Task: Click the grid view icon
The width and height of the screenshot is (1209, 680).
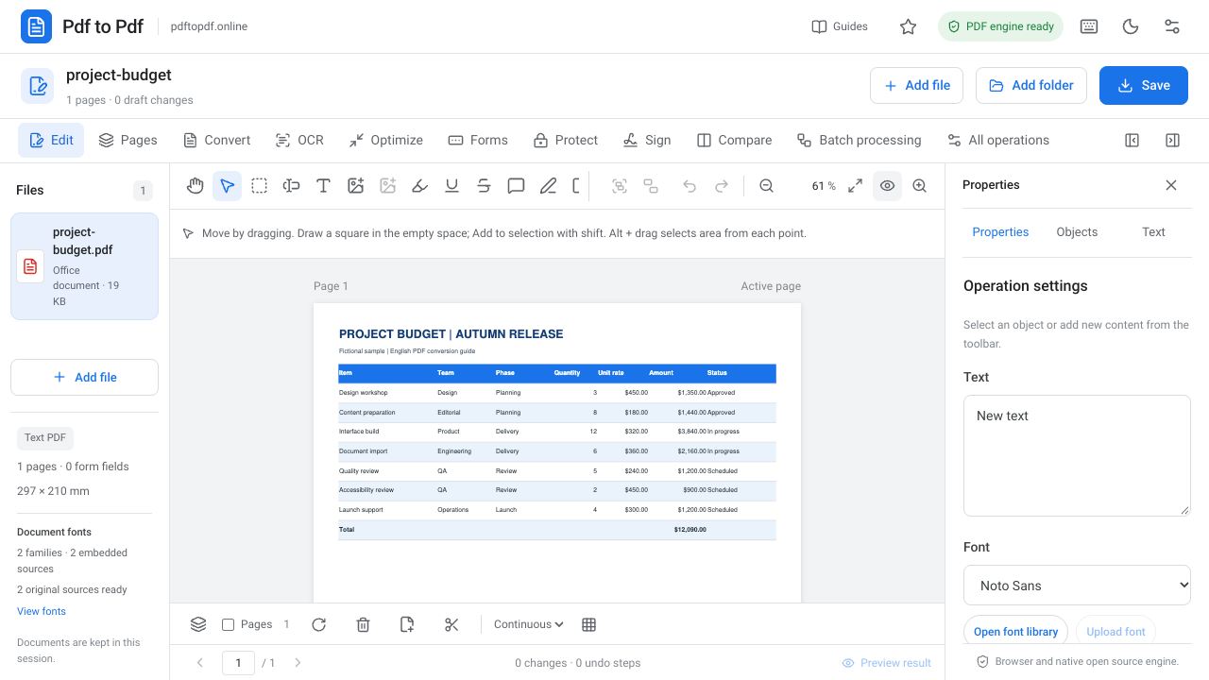Action: 589,624
